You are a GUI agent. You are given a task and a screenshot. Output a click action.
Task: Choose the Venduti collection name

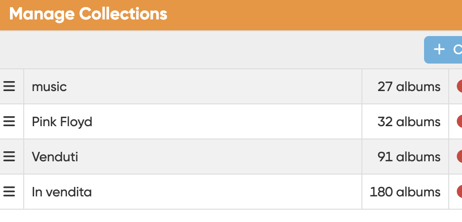tap(55, 157)
